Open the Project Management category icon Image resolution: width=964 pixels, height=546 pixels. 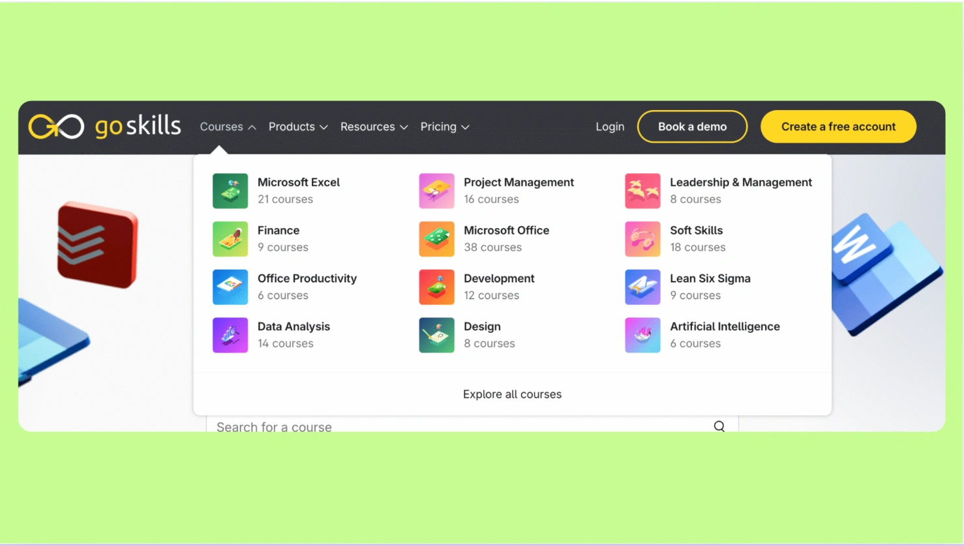[x=436, y=191]
